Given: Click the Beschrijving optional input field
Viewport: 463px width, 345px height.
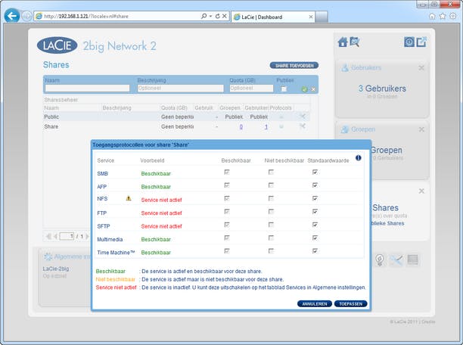Looking at the screenshot, I should pyautogui.click(x=180, y=88).
